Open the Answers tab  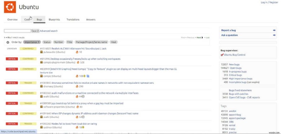(x=91, y=20)
